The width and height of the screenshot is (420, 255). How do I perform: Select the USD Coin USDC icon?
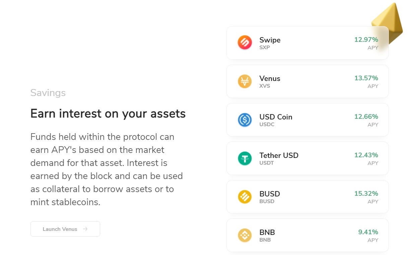244,120
